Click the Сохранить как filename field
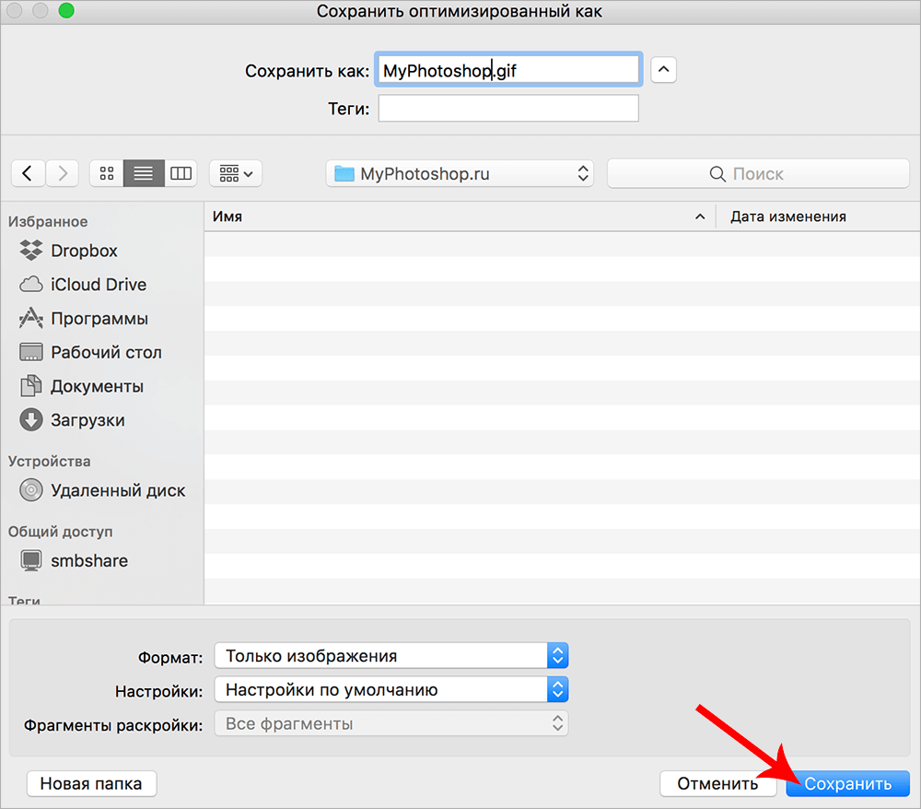This screenshot has width=921, height=809. pyautogui.click(x=508, y=70)
